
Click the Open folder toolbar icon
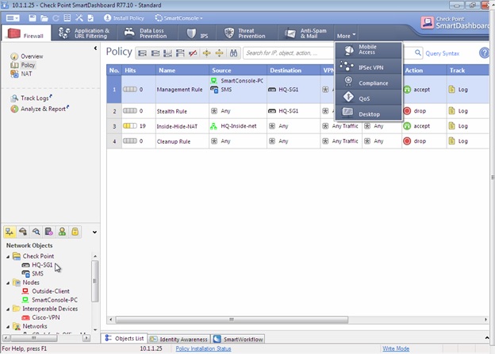(44, 18)
